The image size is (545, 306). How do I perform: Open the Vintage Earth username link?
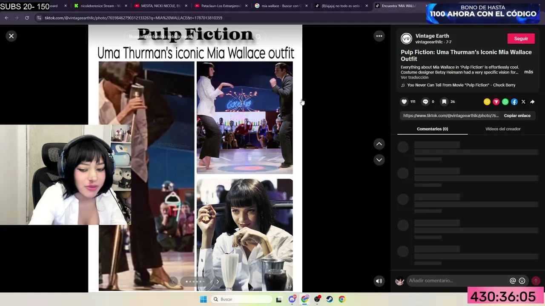pos(430,42)
